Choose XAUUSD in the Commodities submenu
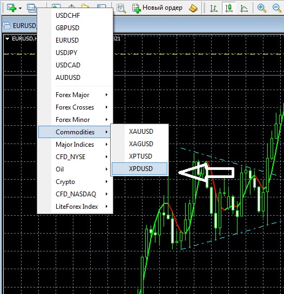Screen dimensions: 284x294 pos(139,131)
